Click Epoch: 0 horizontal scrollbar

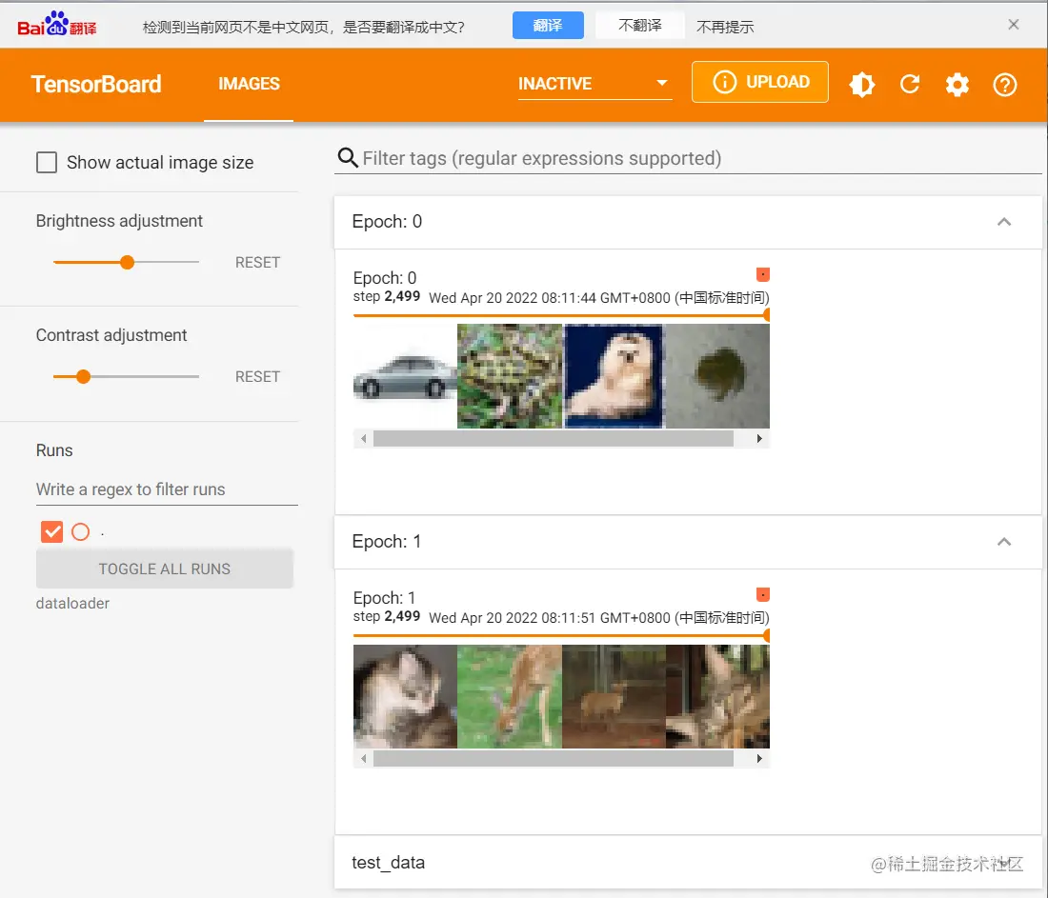pyautogui.click(x=554, y=439)
